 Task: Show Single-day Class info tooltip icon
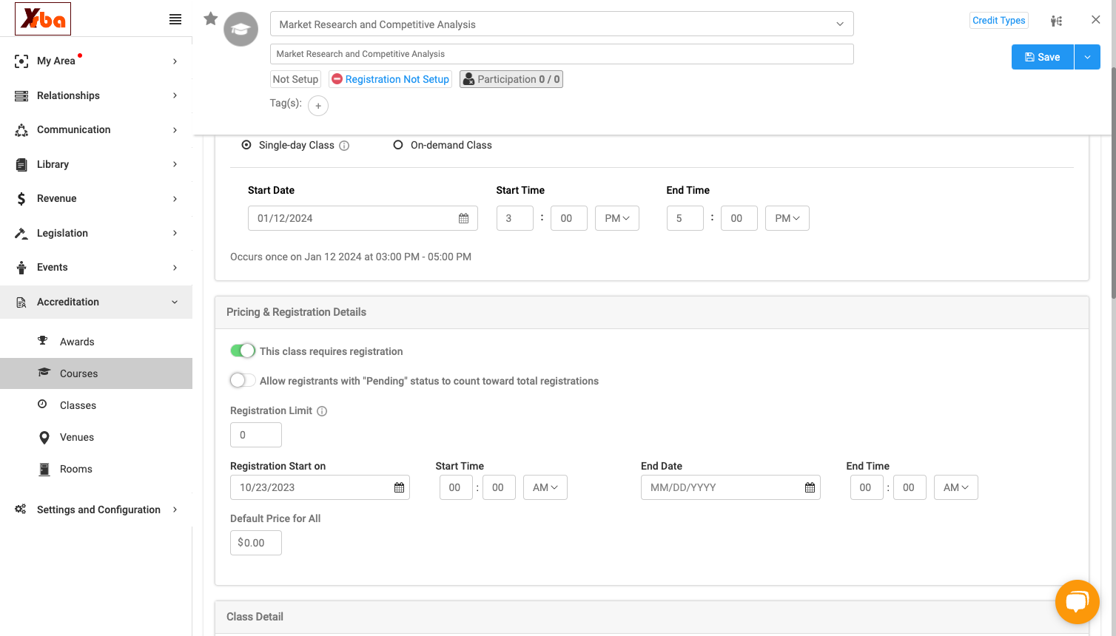tap(344, 146)
